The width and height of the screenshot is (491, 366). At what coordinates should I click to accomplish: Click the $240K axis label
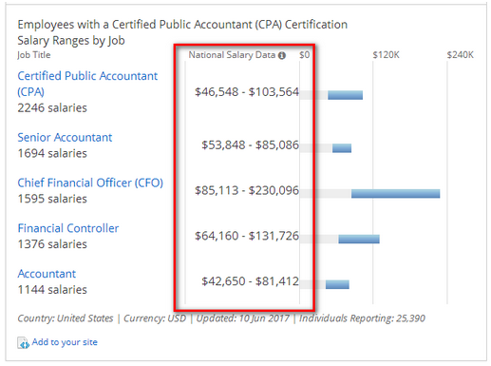[x=461, y=55]
